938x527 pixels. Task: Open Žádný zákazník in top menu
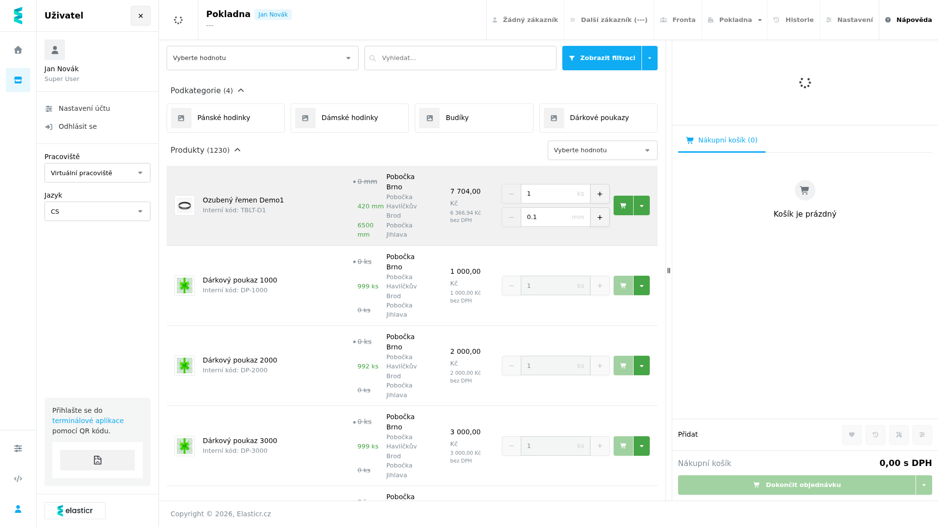coord(525,20)
